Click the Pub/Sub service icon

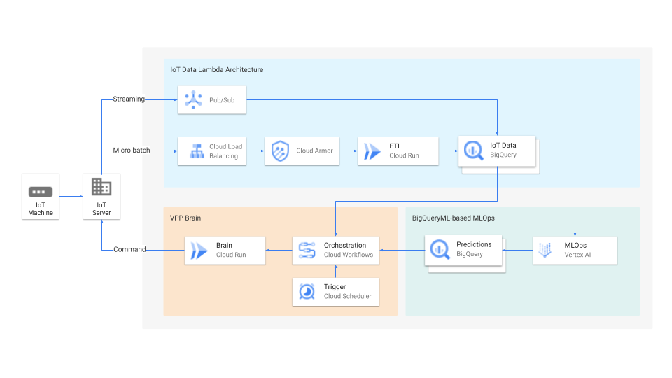point(193,100)
